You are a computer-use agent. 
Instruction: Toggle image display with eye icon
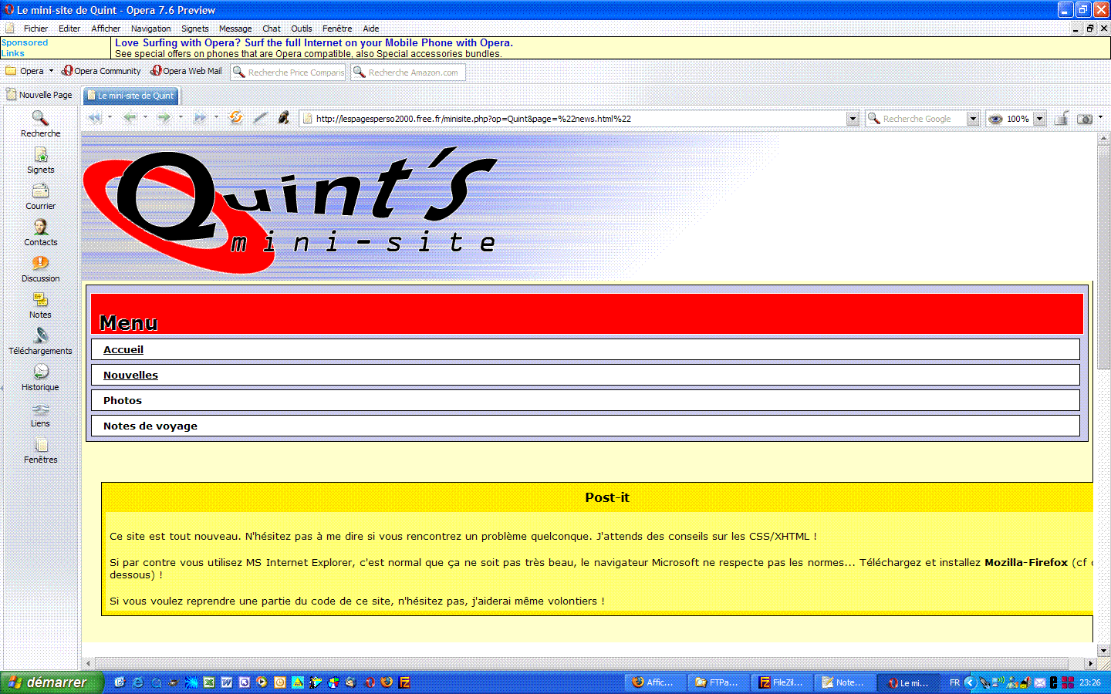pyautogui.click(x=995, y=119)
